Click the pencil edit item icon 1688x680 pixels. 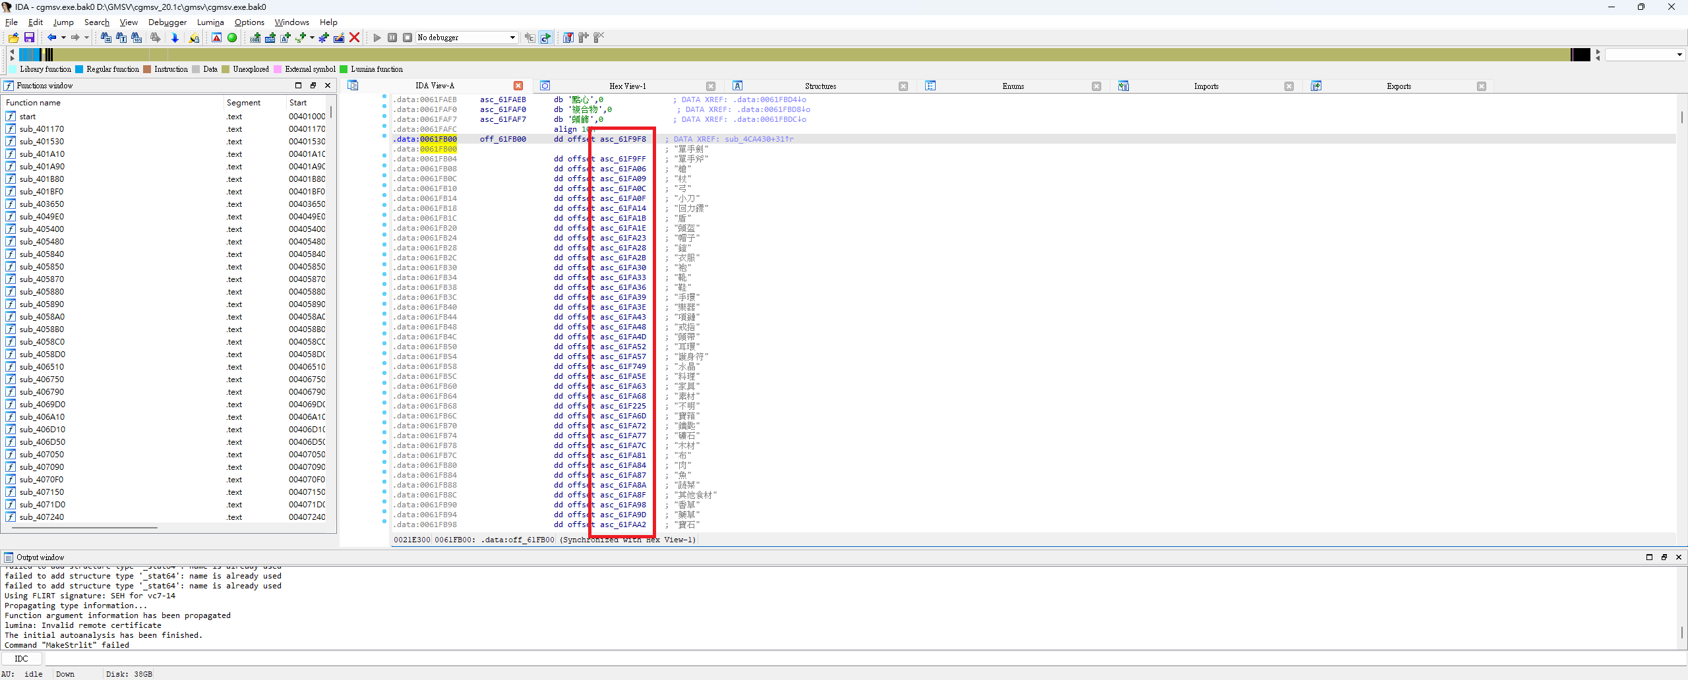point(339,38)
